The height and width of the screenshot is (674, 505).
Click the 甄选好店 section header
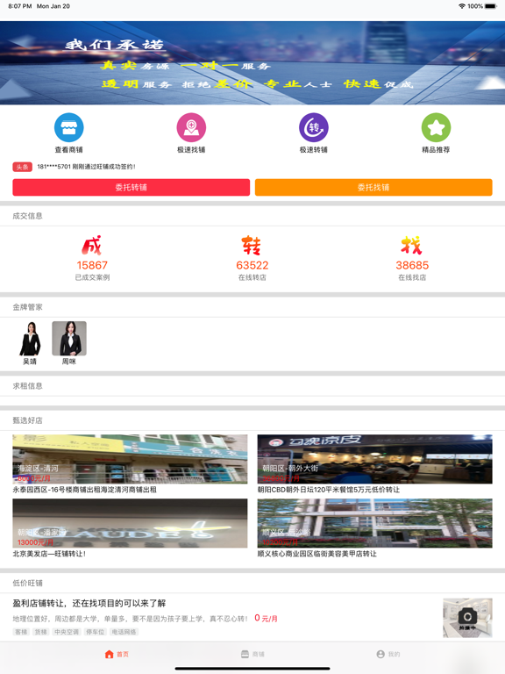click(27, 420)
